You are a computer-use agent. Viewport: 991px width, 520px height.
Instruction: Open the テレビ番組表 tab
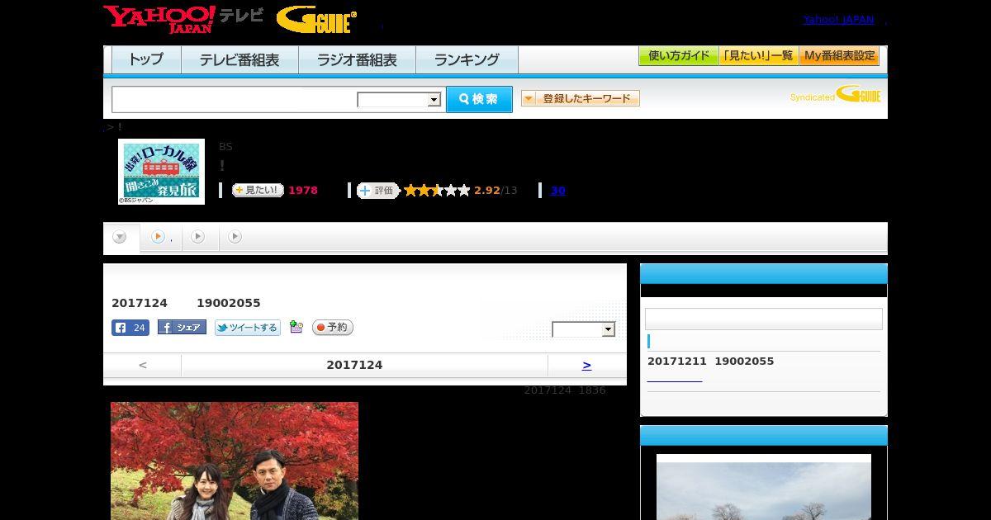click(x=239, y=59)
